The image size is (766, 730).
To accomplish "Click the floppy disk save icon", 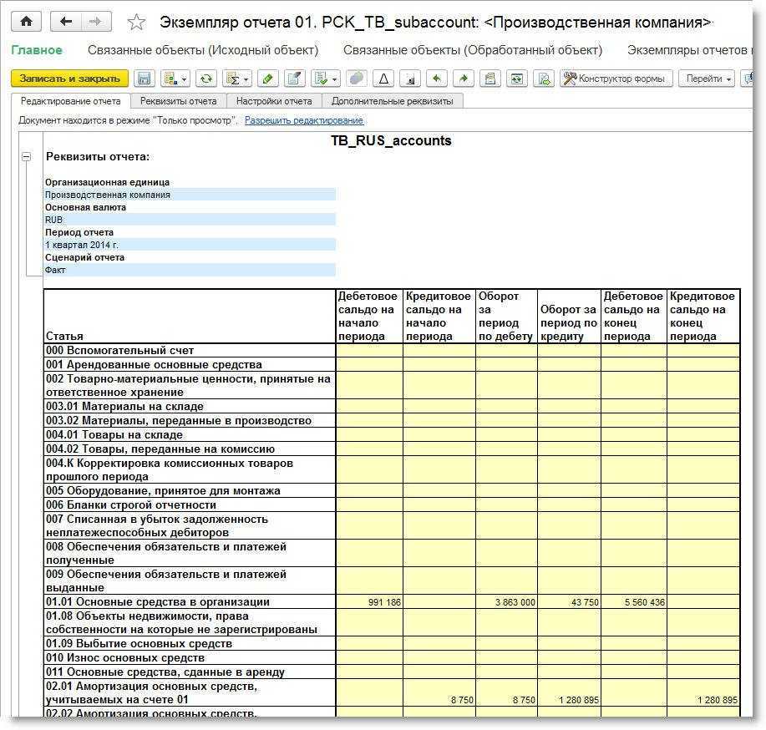I will pos(144,79).
